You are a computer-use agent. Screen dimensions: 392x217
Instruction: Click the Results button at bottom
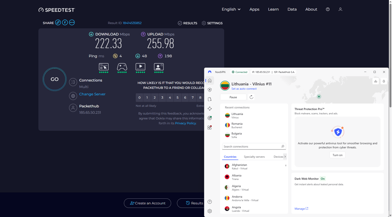tap(191, 203)
